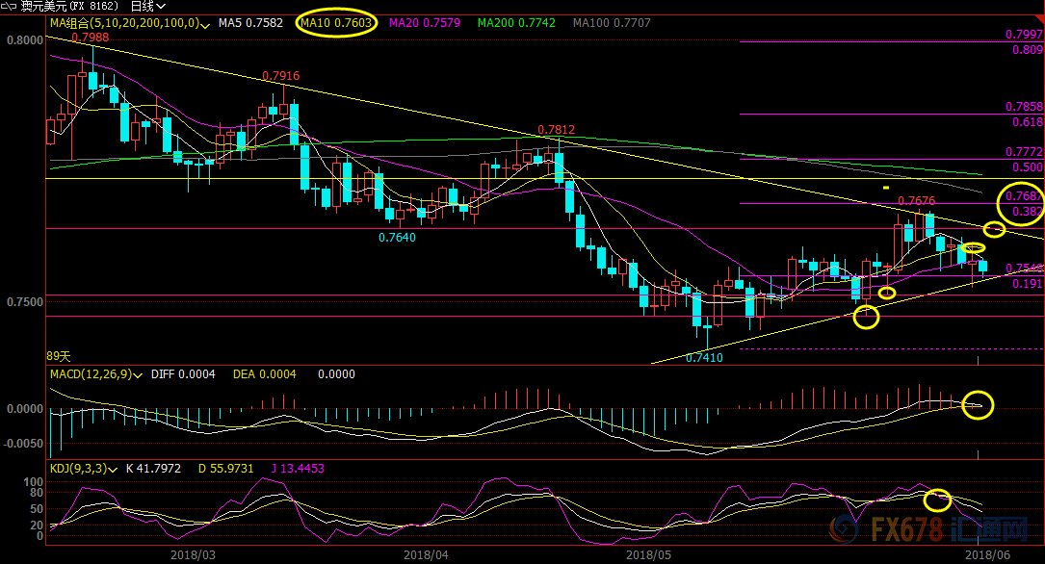The height and width of the screenshot is (564, 1045).
Task: Click the K 41.7972 KDJ value
Action: [153, 469]
